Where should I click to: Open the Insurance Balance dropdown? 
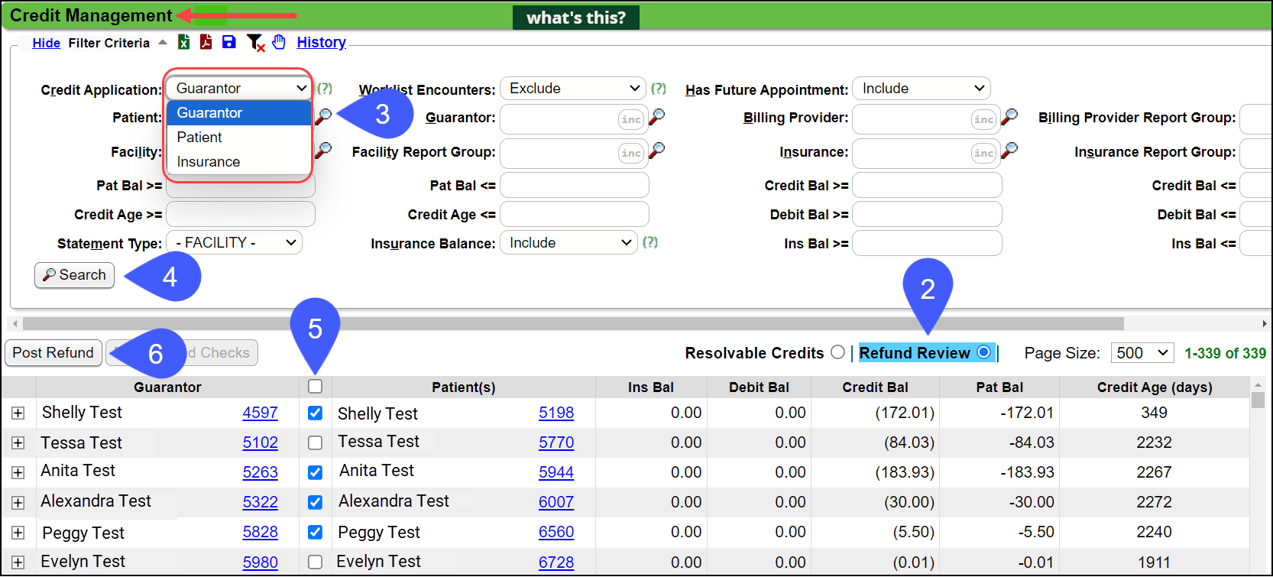(x=568, y=243)
